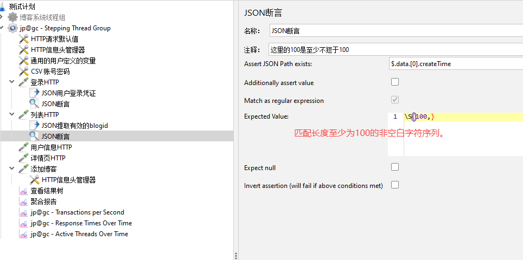
Task: Click the chart icon beside Active Threads Over Time
Action: coord(24,234)
